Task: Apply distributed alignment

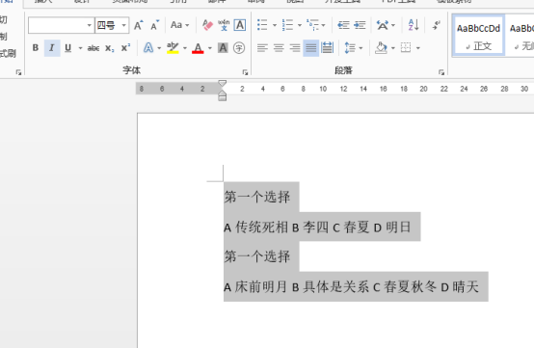Action: [x=328, y=48]
